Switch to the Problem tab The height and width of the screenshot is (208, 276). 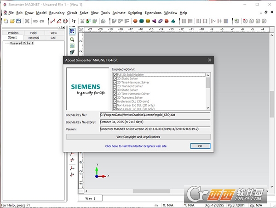(x=13, y=33)
